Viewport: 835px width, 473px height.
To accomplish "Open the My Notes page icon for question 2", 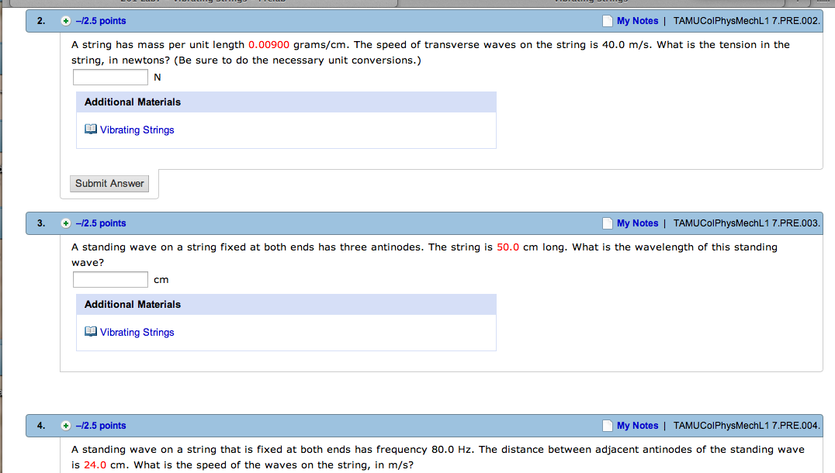I will pyautogui.click(x=606, y=21).
